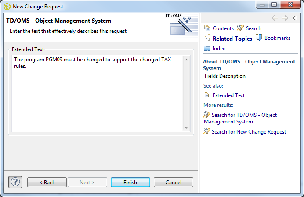Click the Cancel button
Viewport: 304px width, 197px height.
[174, 183]
